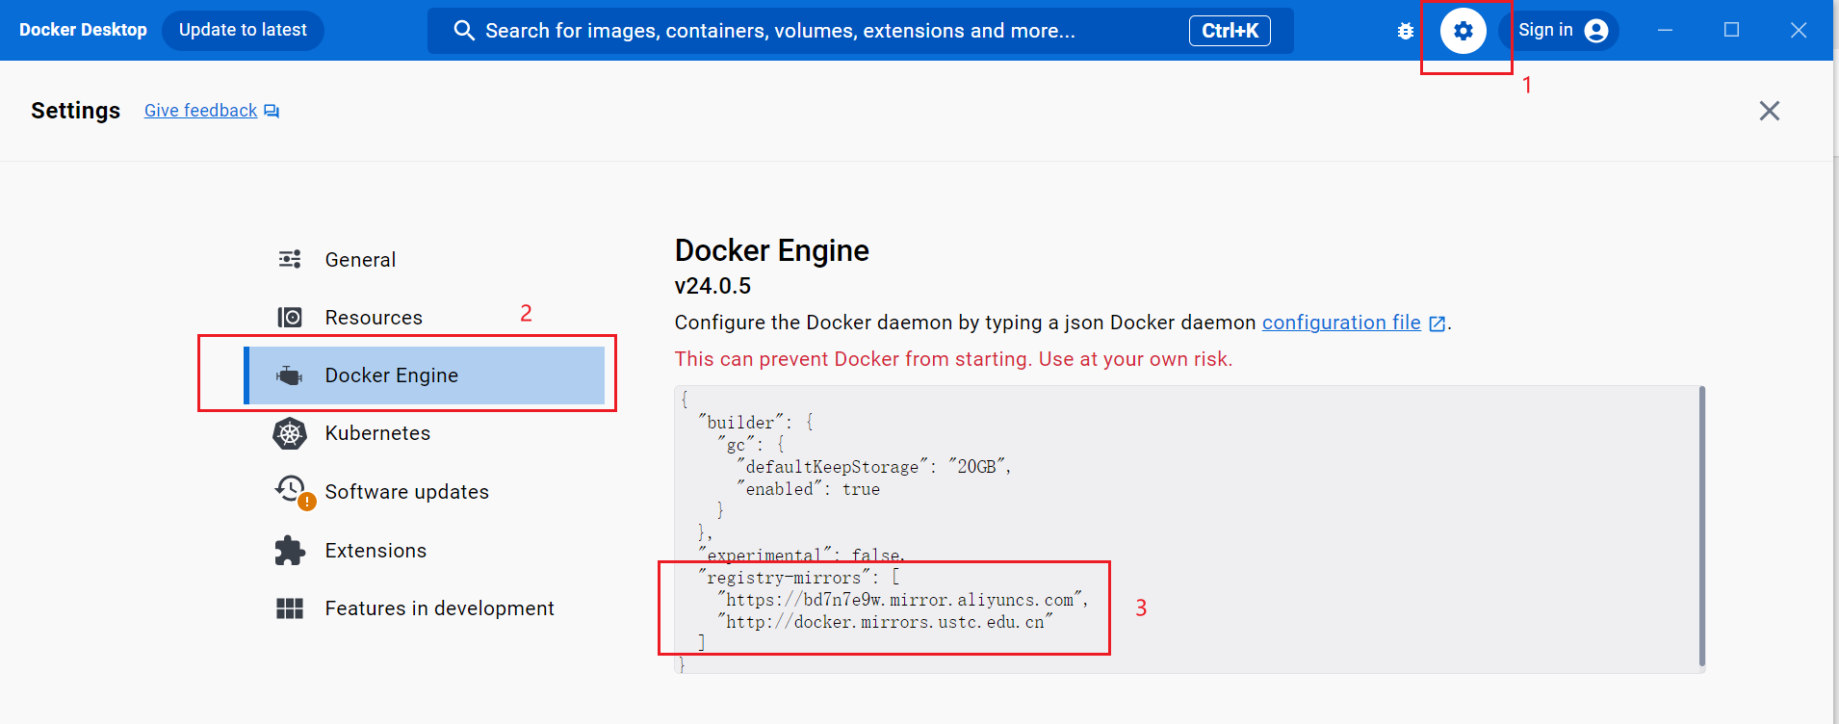Screen dimensions: 1839x724
Task: Maximize the Docker Desktop window
Action: (1731, 31)
